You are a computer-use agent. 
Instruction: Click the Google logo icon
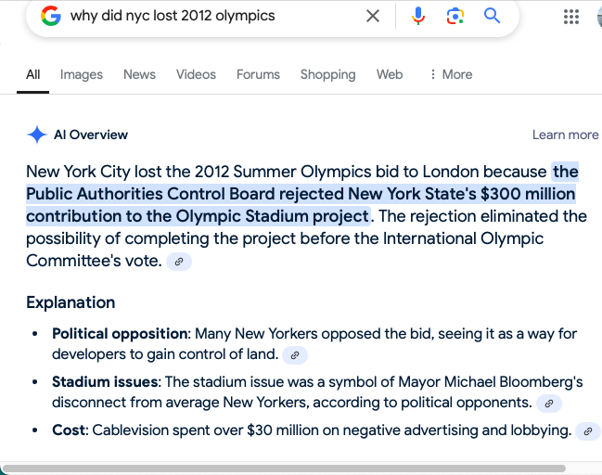(51, 16)
